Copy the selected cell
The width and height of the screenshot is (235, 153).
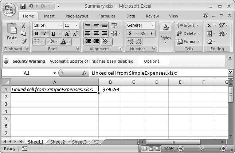click(x=24, y=34)
